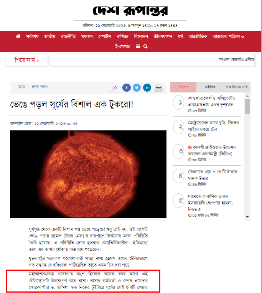Open the কালশী ফ্লাইওভার video news item
Viewport: 262px width, 293px height.
[x=212, y=150]
